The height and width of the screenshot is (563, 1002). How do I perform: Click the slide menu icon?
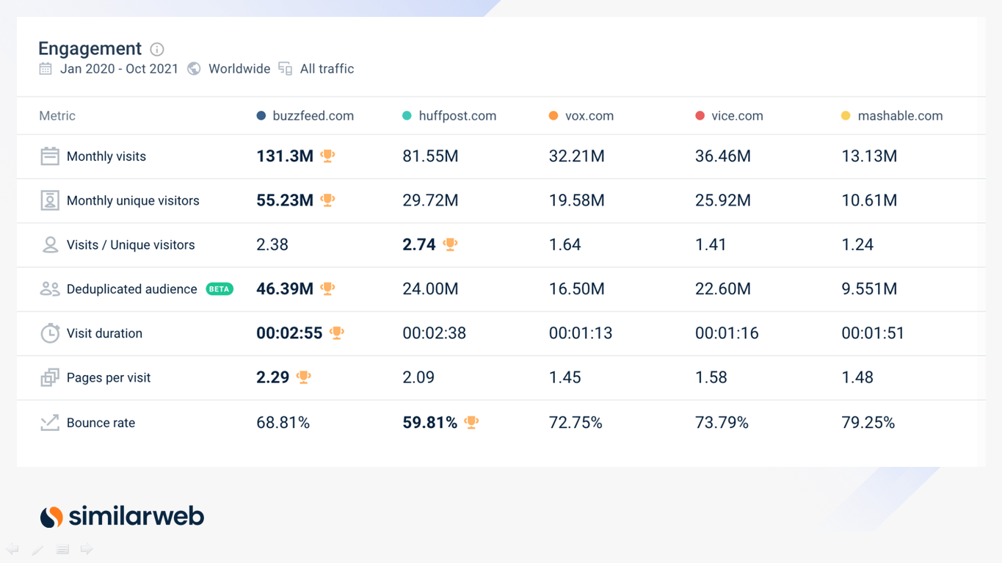coord(62,549)
